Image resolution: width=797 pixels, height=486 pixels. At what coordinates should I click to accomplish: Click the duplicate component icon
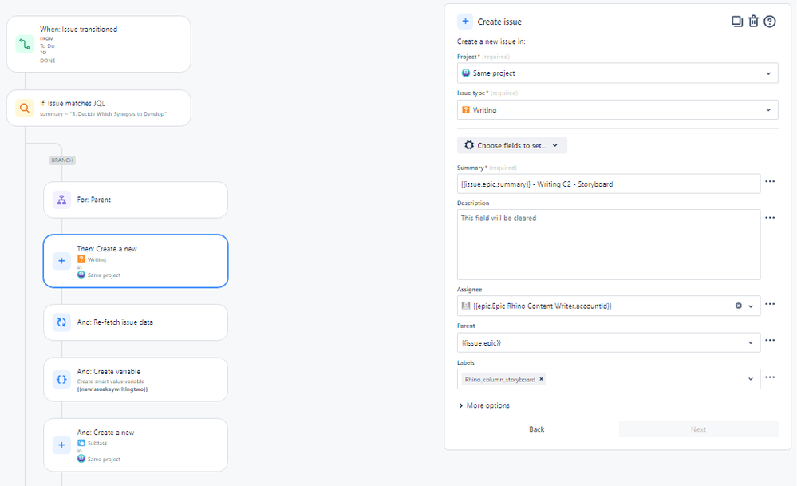point(737,22)
